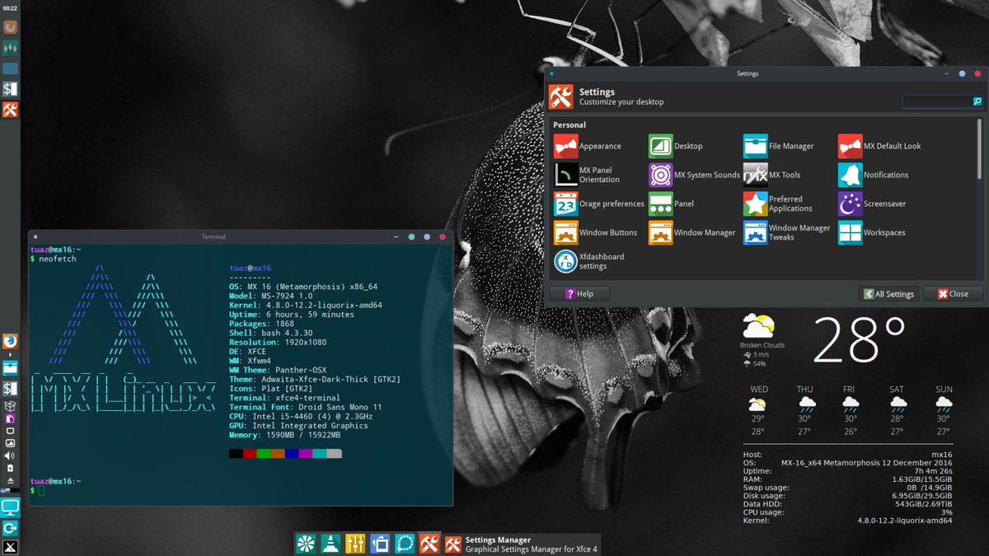Viewport: 989px width, 556px height.
Task: Click the Close button in Settings
Action: point(953,294)
